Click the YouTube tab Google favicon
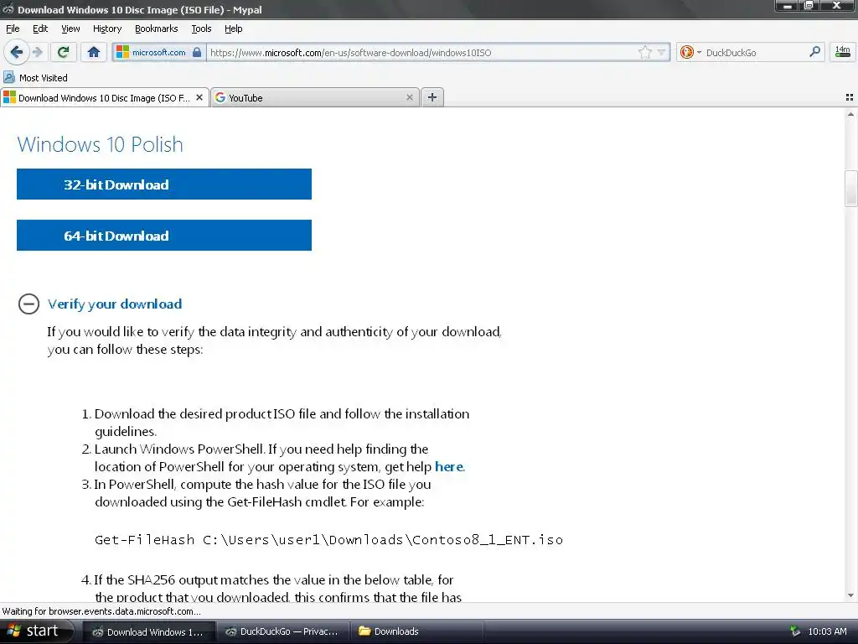Viewport: 858px width, 644px height. pyautogui.click(x=220, y=97)
